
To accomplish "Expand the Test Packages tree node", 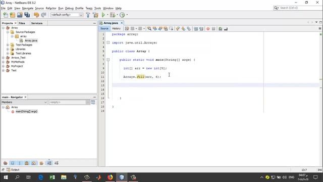I will coord(8,45).
